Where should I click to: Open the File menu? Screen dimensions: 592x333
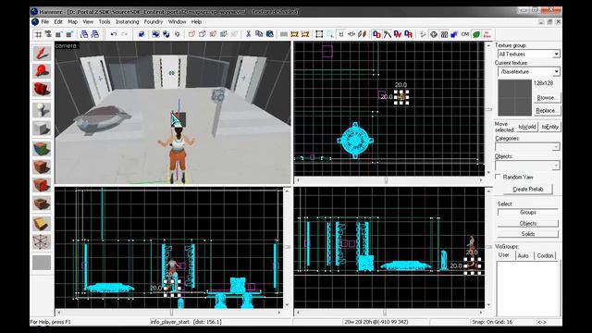pos(45,22)
